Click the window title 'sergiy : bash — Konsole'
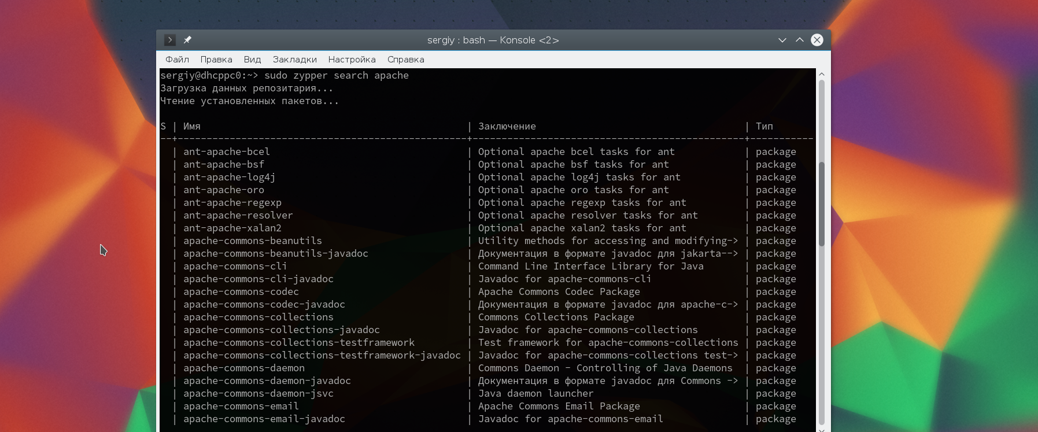This screenshot has height=432, width=1038. (x=493, y=40)
